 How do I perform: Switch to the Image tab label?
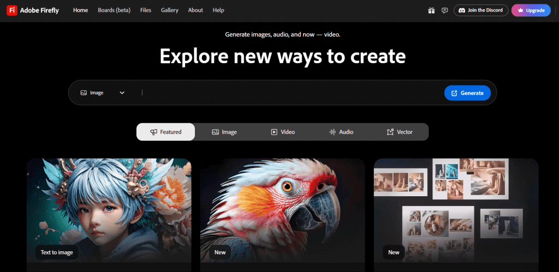(x=229, y=132)
